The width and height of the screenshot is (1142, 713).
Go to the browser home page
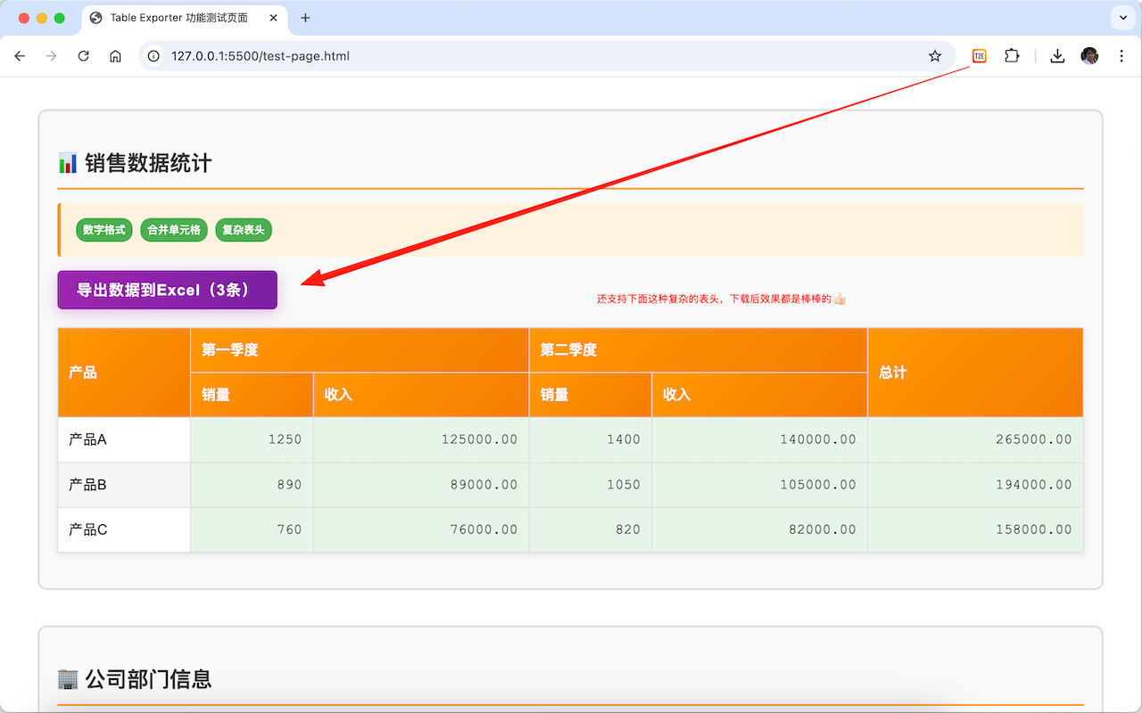pyautogui.click(x=115, y=56)
